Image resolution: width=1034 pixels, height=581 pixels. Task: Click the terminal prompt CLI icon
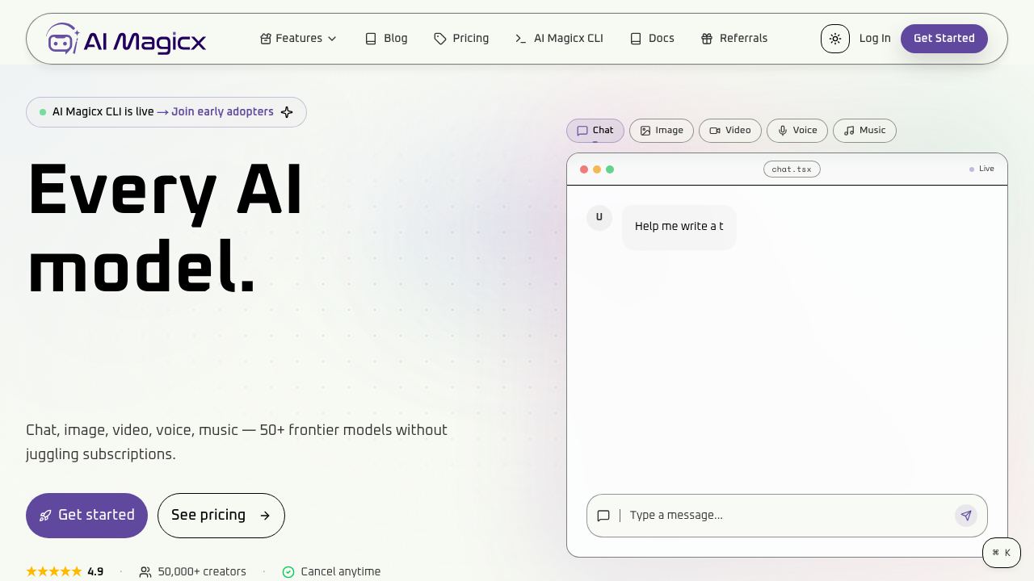tap(521, 39)
